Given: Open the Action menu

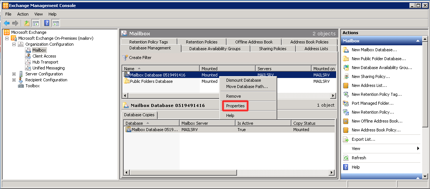Looking at the screenshot, I should click(x=23, y=14).
